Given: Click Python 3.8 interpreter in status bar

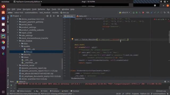Looking at the screenshot, I should point(145,94).
